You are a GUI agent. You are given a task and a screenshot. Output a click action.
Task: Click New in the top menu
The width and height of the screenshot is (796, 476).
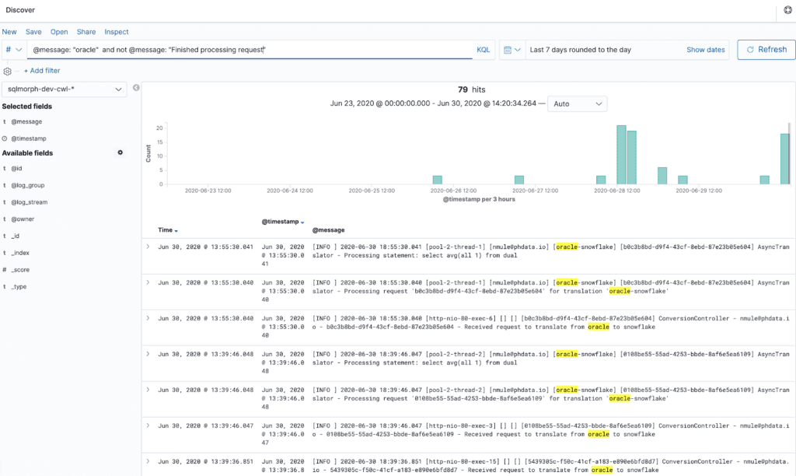(x=9, y=31)
